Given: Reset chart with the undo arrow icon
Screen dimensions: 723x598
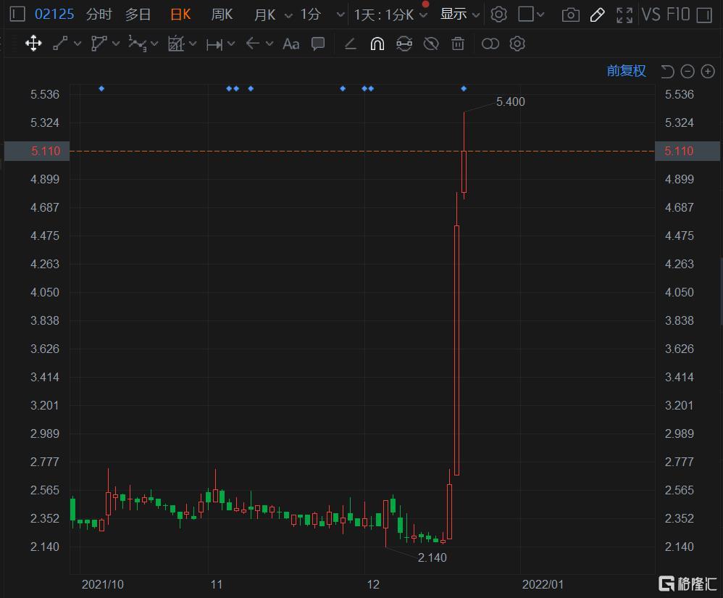Looking at the screenshot, I should point(667,71).
